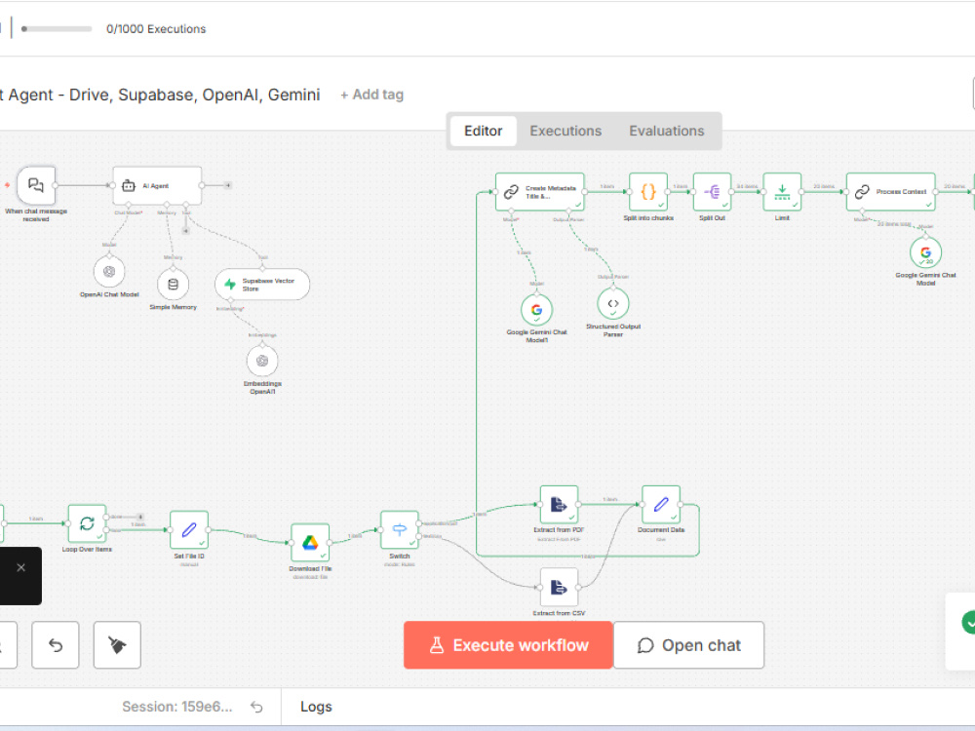
Task: Select the Google Drive Download File node
Action: (310, 543)
